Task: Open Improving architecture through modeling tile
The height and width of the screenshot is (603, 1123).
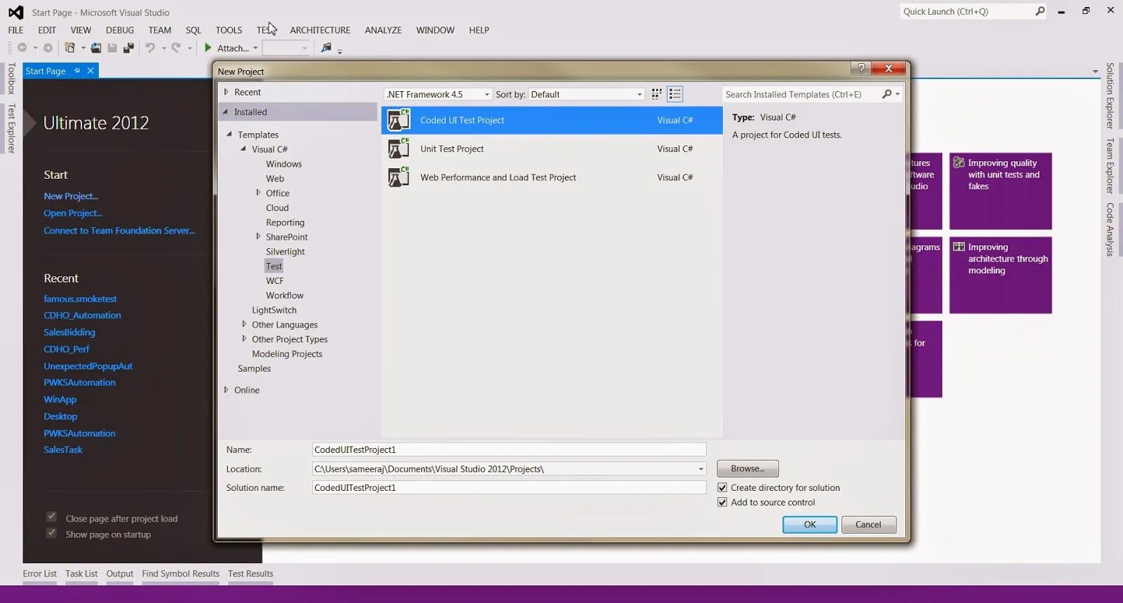Action: click(x=1000, y=275)
